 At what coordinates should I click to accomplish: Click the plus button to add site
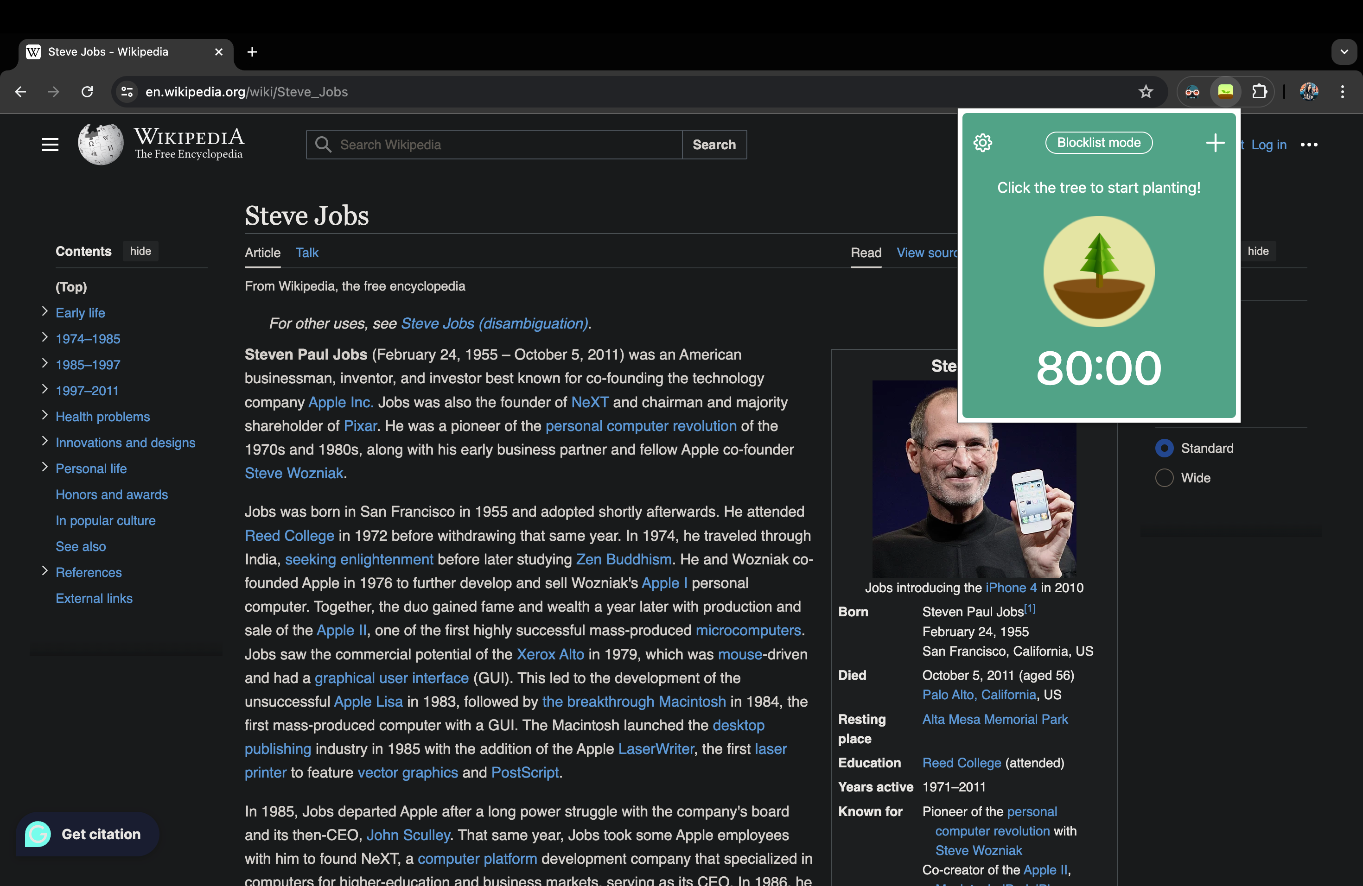[x=1215, y=142]
